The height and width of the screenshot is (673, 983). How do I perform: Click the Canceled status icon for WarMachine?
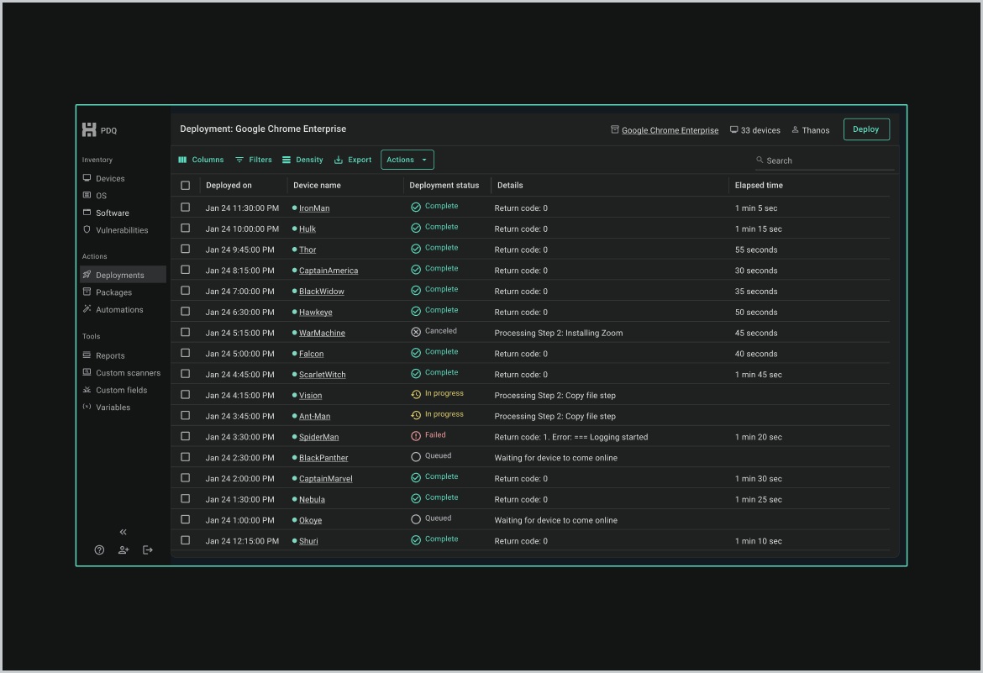[416, 333]
